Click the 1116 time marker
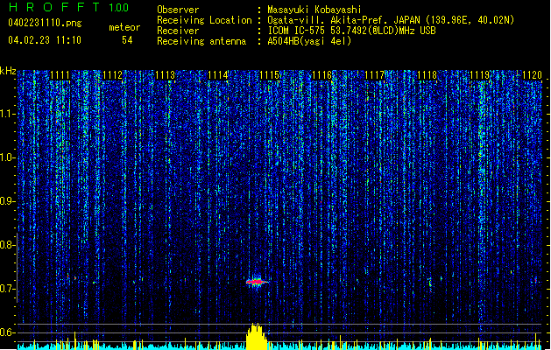The width and height of the screenshot is (551, 350). tap(322, 75)
